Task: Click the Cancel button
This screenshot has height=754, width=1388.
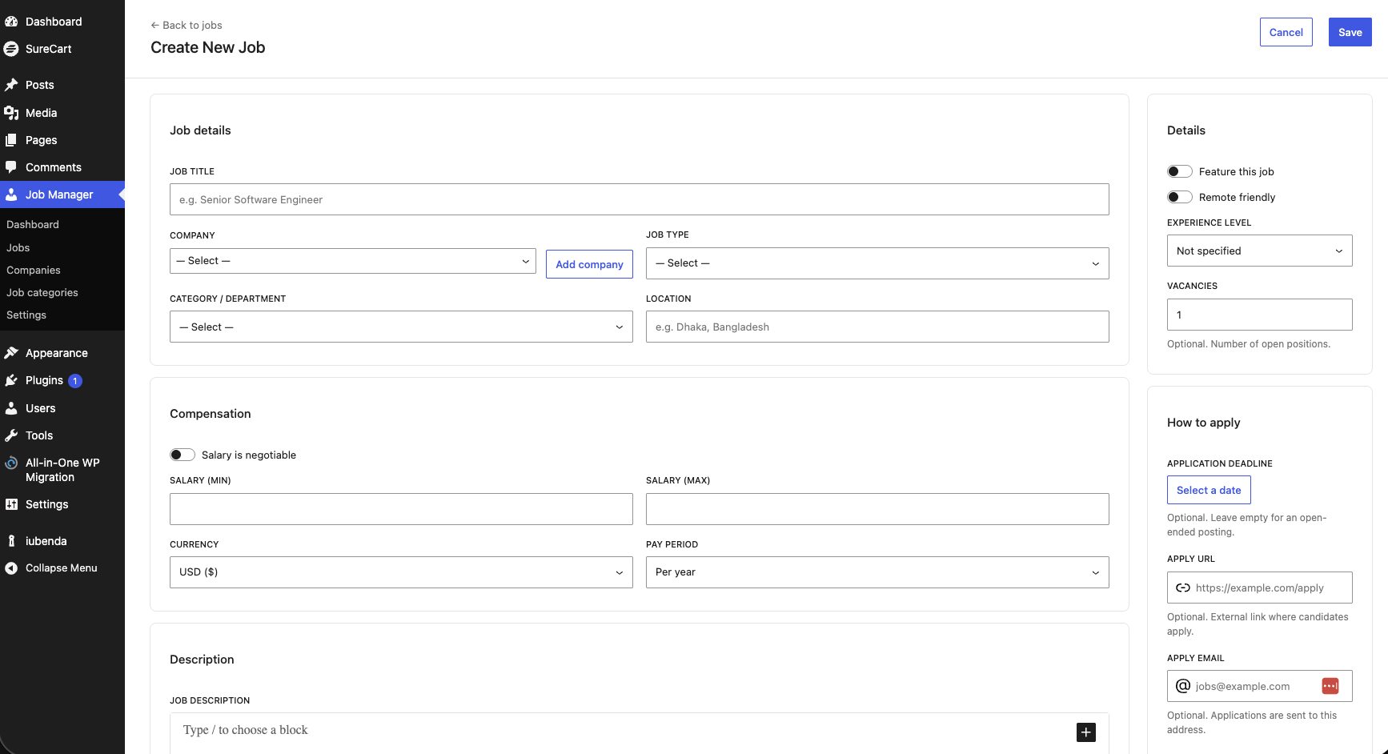Action: (1286, 32)
